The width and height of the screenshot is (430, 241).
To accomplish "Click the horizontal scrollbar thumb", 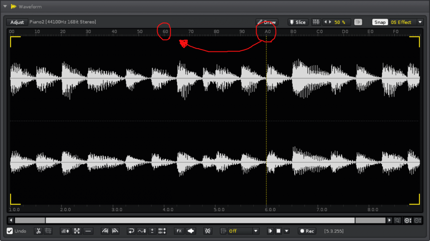I will (x=200, y=220).
